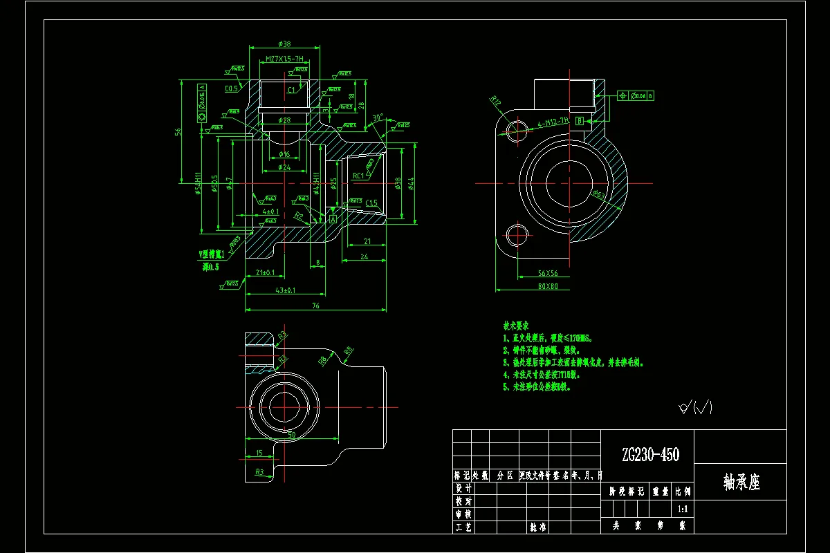This screenshot has width=830, height=553.
Task: Click the 24 length dimension
Action: (x=366, y=256)
